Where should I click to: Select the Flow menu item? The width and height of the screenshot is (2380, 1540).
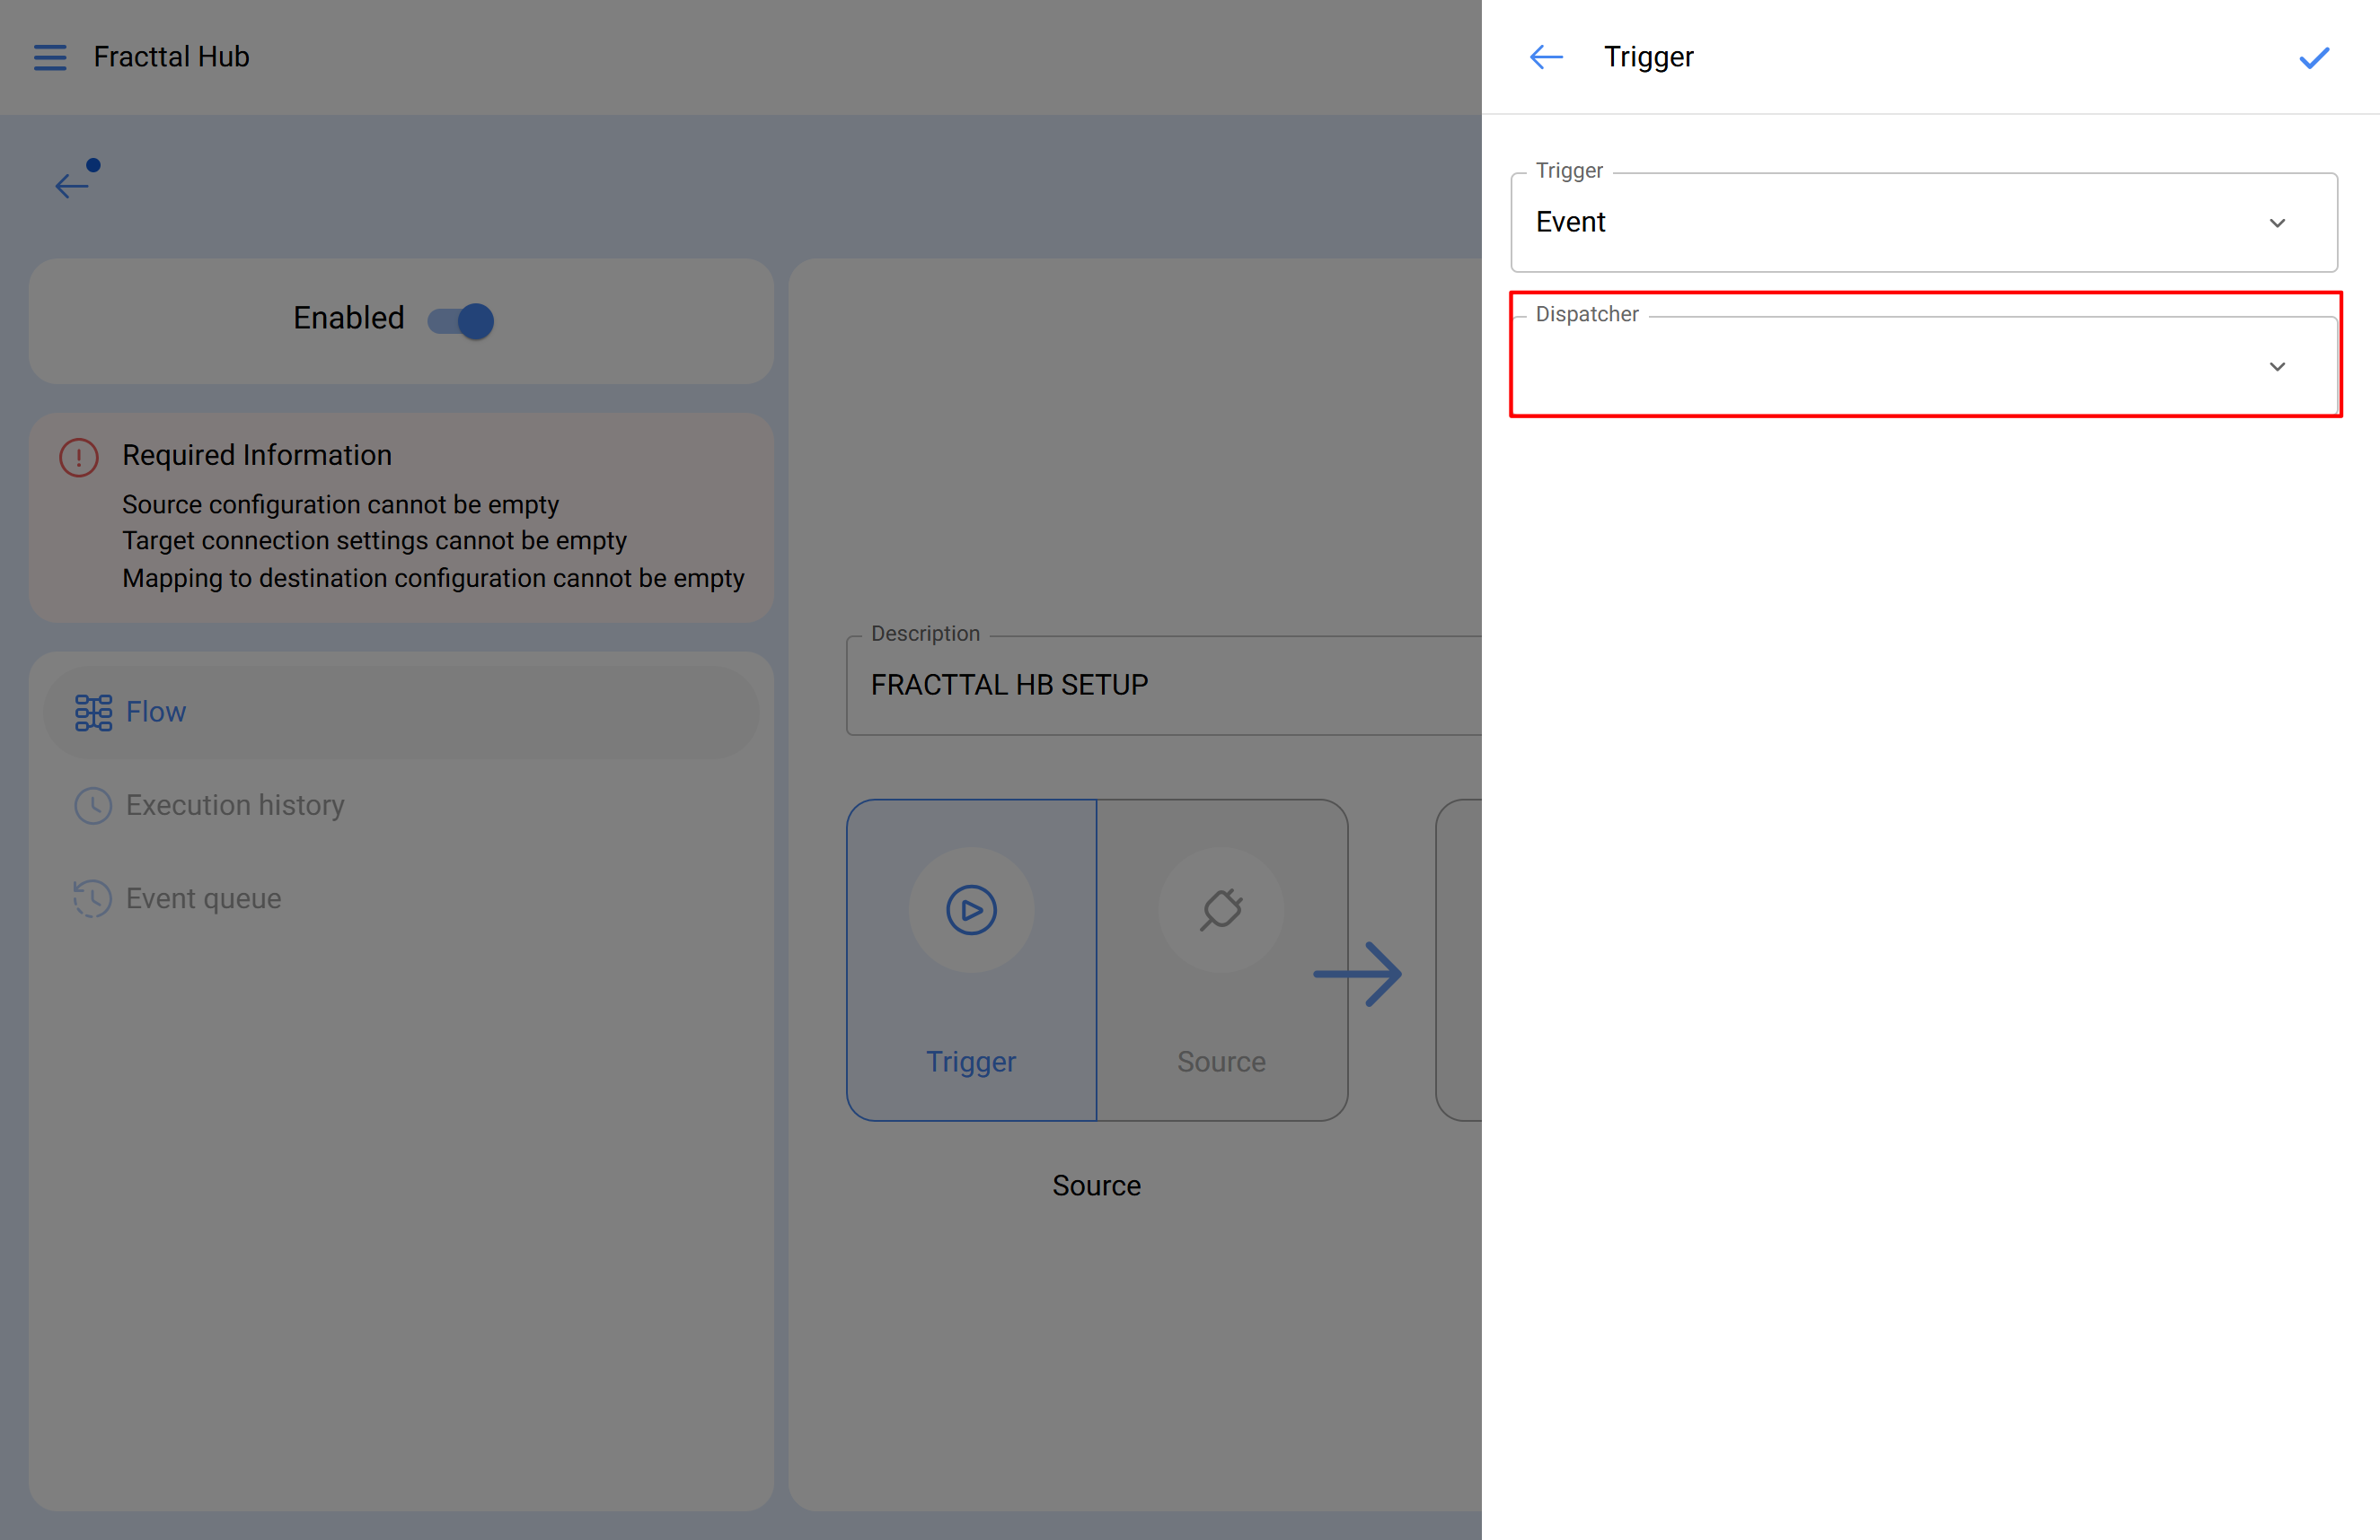point(156,712)
